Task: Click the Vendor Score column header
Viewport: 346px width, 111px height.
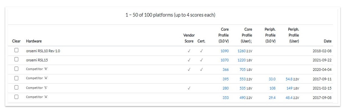Action: (189, 38)
